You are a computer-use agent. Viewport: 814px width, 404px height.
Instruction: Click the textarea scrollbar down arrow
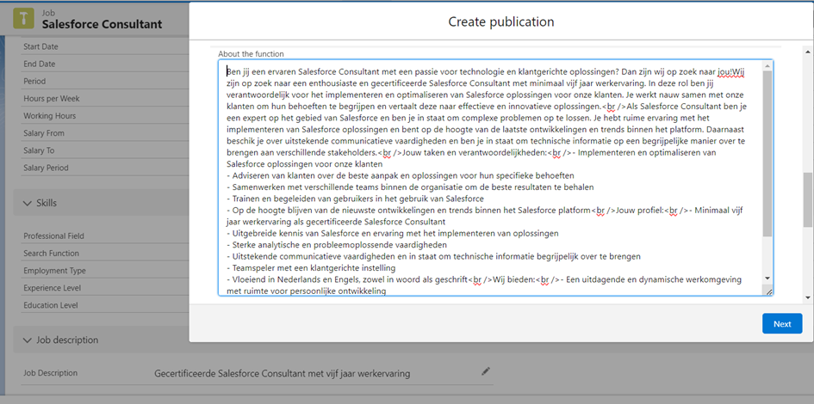[767, 279]
